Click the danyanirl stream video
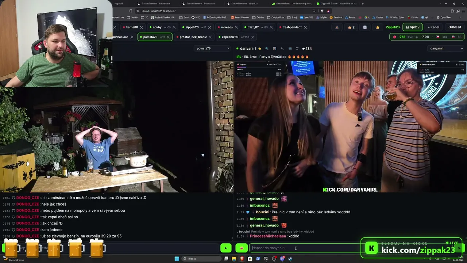The image size is (467, 263). 350,127
